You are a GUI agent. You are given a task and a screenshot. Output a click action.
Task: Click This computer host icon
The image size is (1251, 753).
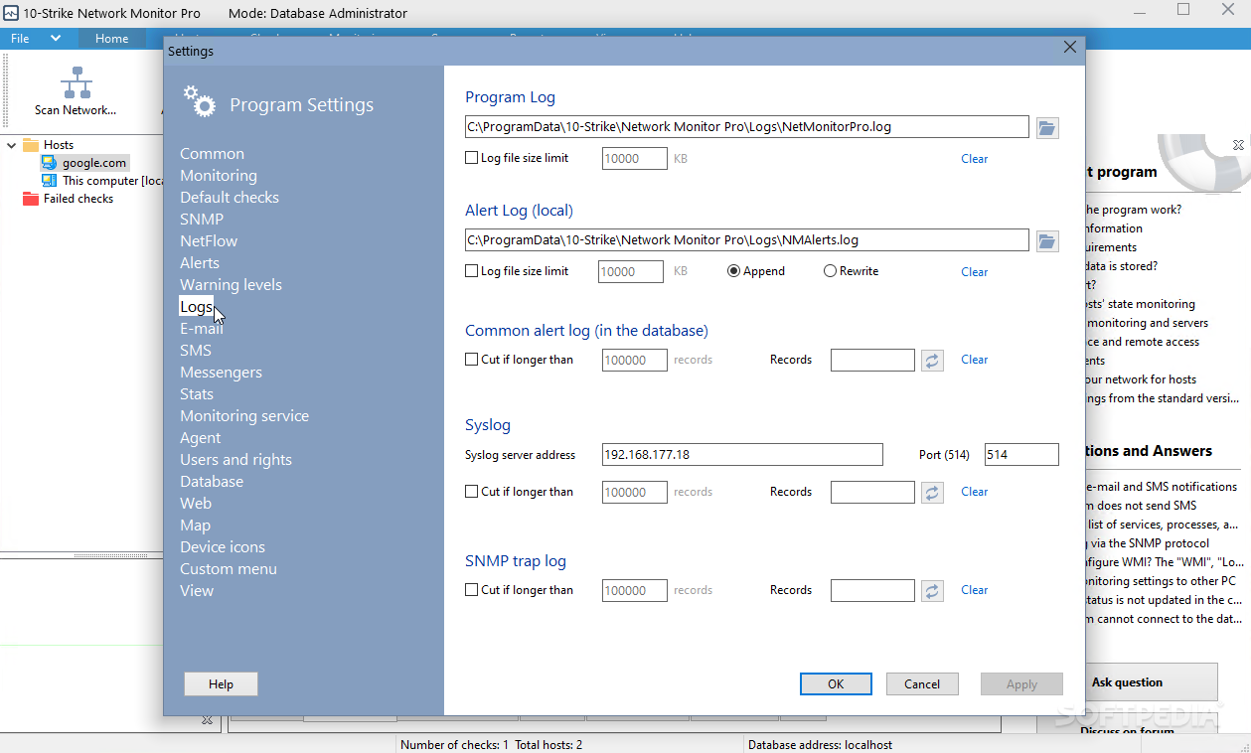49,181
